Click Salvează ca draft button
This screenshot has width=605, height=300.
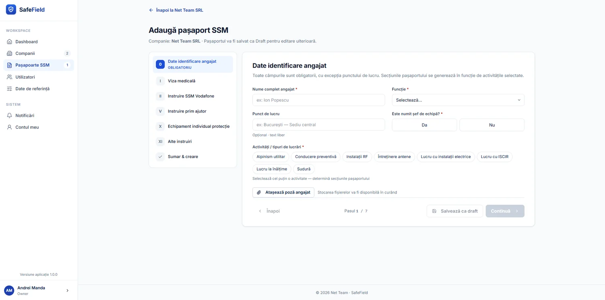[x=455, y=211]
